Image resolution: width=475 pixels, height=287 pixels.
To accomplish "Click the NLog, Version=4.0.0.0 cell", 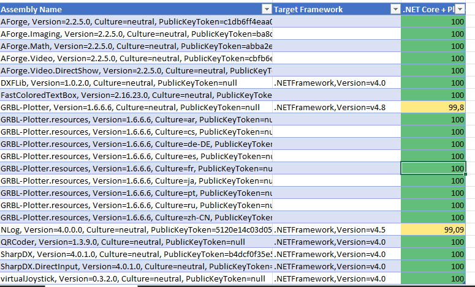I will point(136,230).
